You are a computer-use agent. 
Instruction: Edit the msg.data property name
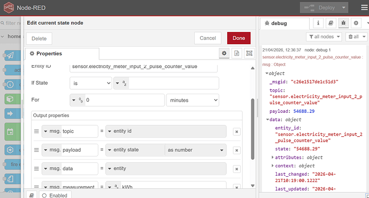pos(80,169)
